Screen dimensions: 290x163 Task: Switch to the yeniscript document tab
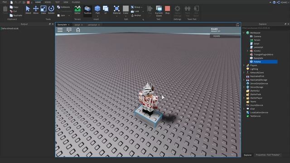(92, 25)
